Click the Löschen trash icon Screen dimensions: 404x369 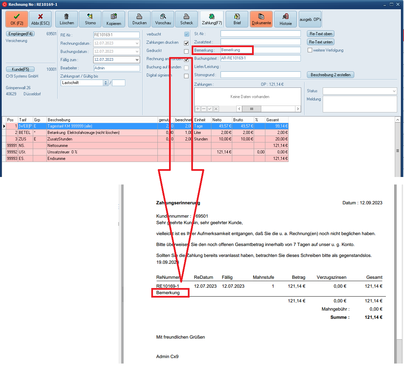point(67,19)
